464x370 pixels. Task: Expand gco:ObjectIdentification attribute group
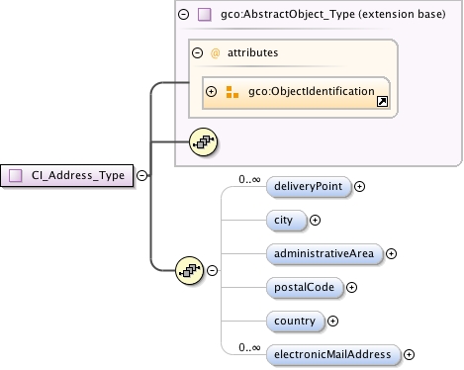(x=211, y=91)
